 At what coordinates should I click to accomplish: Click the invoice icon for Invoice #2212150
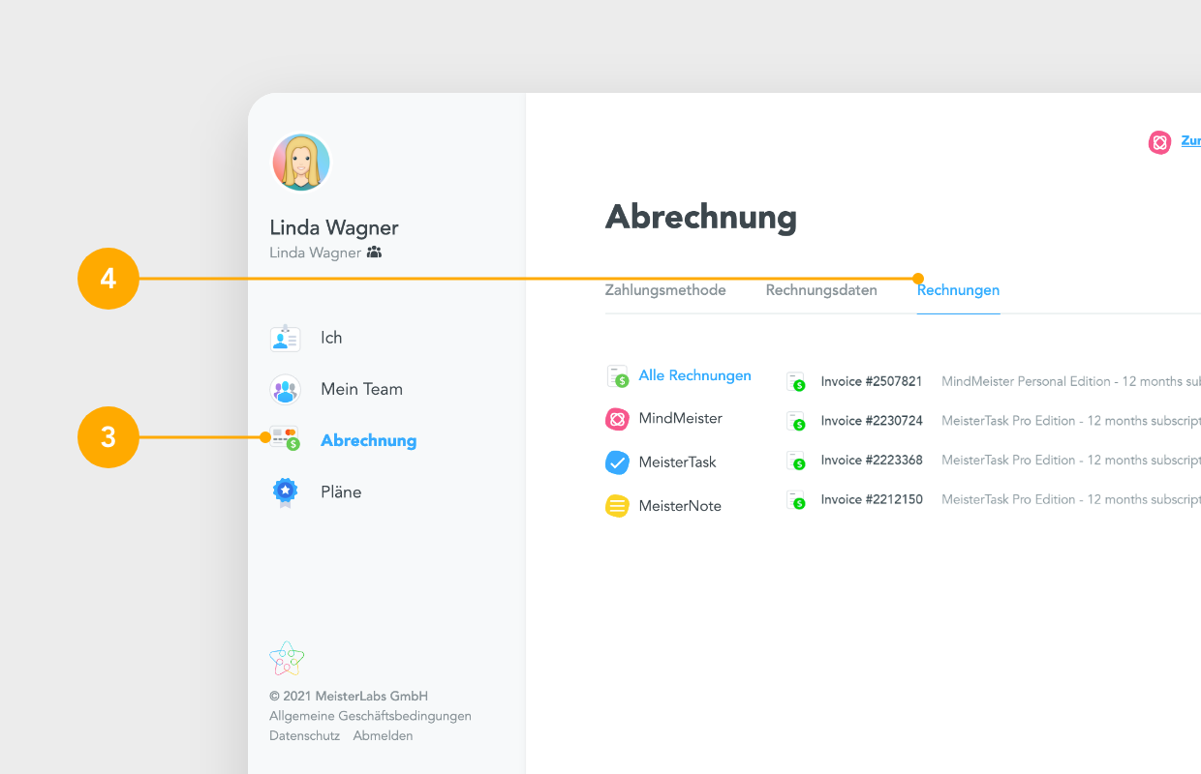click(x=796, y=500)
